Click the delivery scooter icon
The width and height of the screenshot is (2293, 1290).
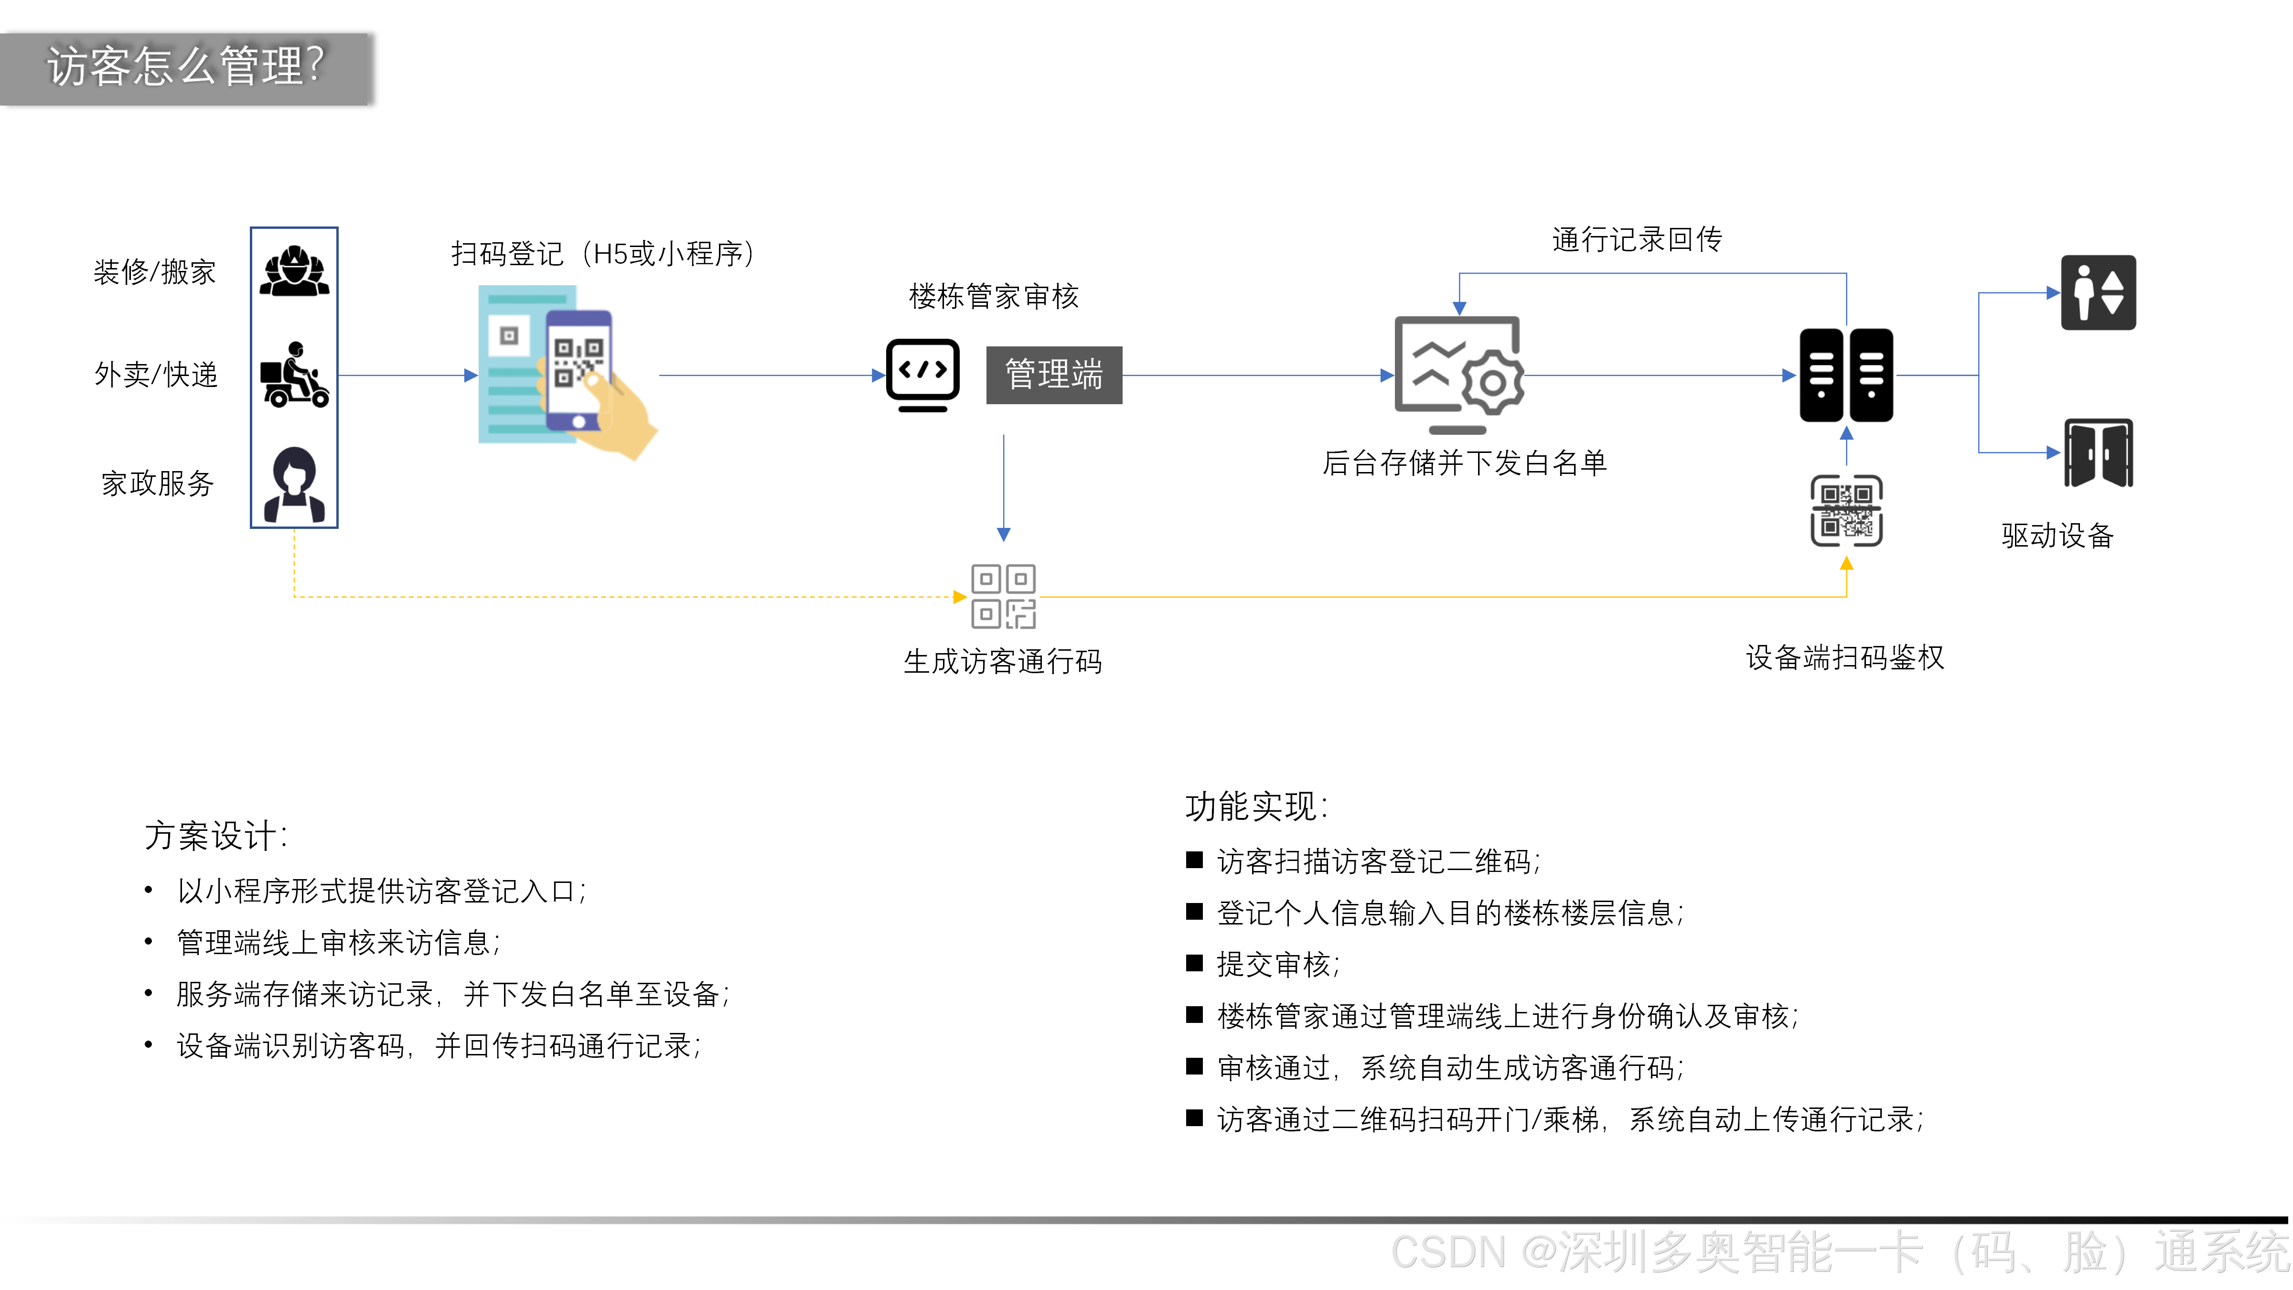pos(294,375)
